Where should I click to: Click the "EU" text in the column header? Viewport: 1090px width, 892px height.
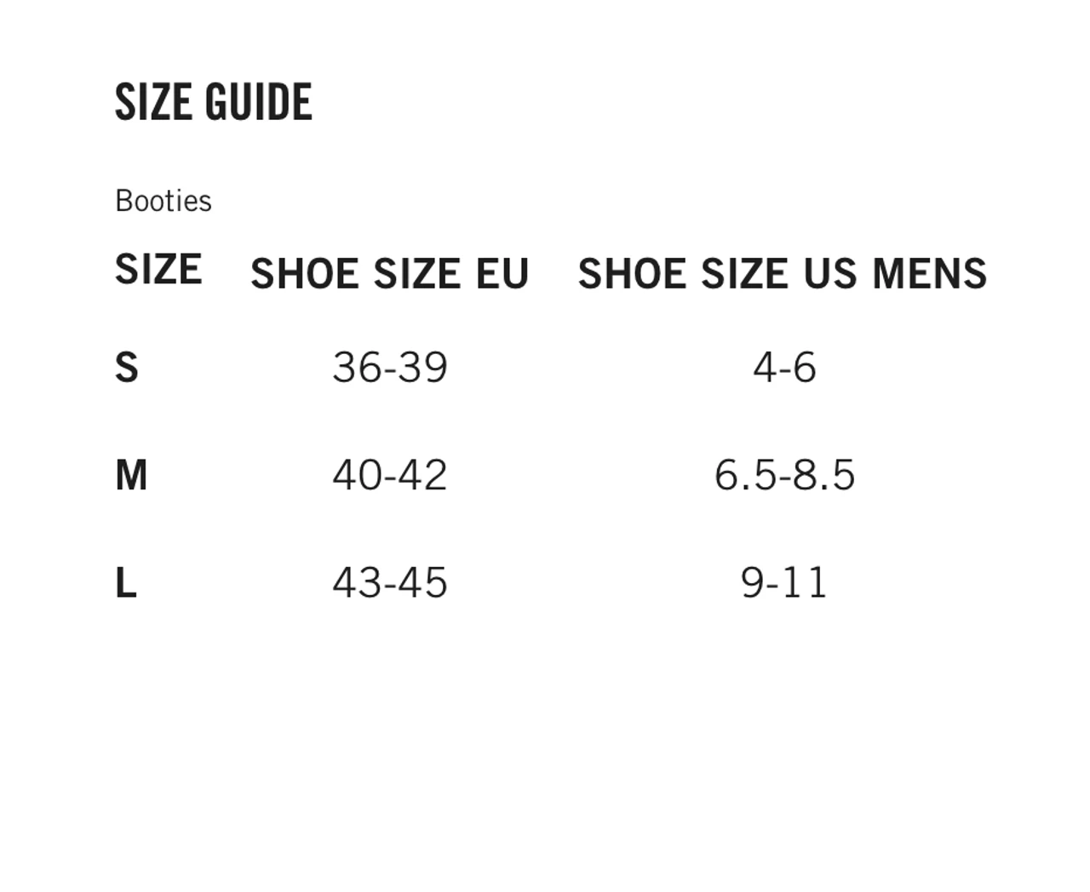click(502, 274)
